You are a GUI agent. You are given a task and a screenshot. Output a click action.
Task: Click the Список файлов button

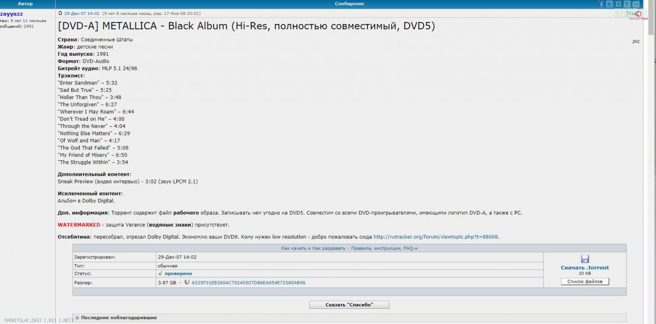click(x=585, y=281)
